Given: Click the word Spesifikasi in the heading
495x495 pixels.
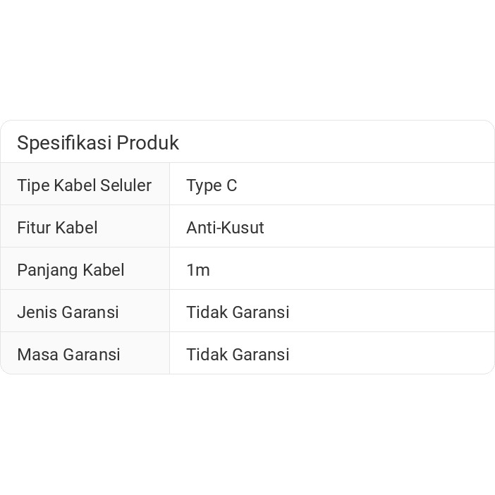Looking at the screenshot, I should (x=64, y=142).
